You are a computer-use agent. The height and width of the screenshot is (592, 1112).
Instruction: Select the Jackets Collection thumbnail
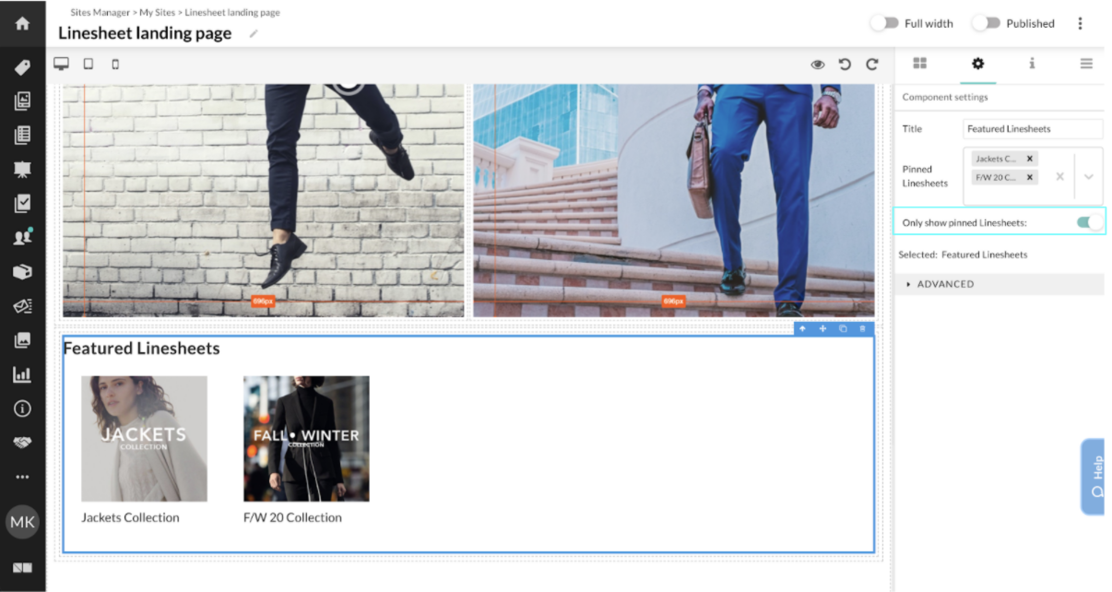144,438
